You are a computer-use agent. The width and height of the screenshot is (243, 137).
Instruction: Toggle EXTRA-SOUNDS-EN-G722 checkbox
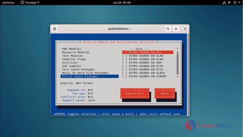coord(125,69)
